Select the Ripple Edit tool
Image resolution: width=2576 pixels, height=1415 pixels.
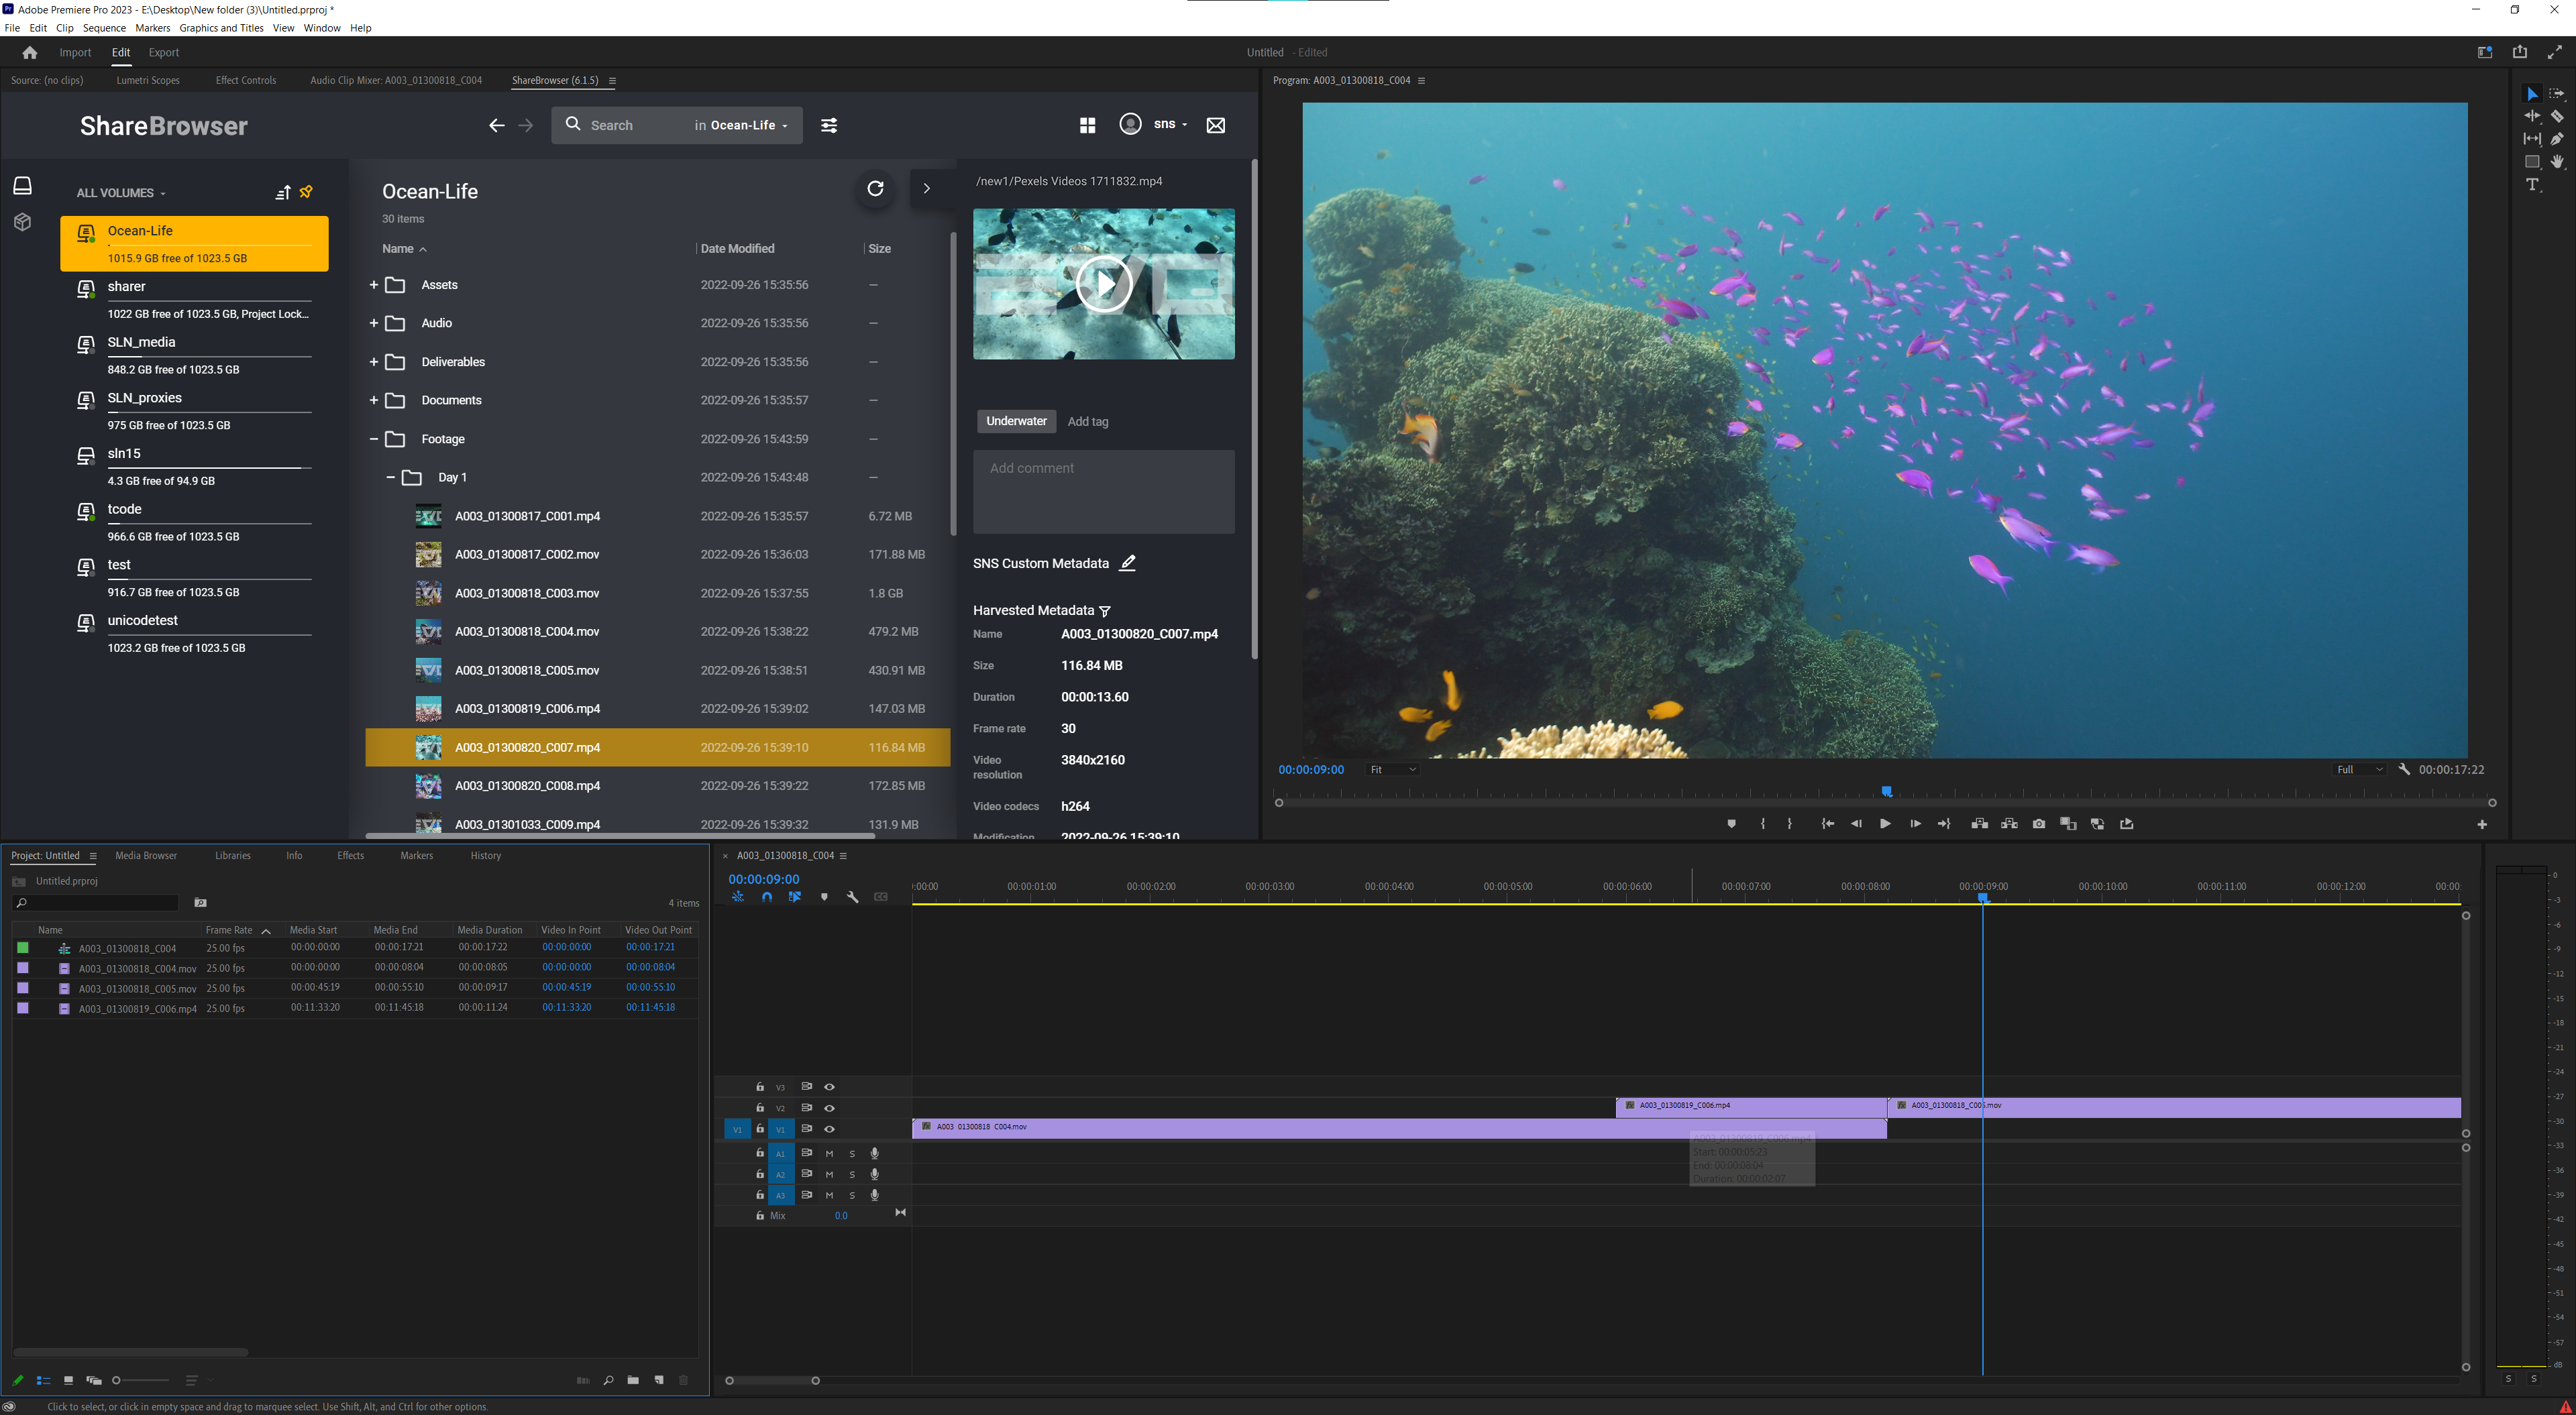click(x=2531, y=116)
